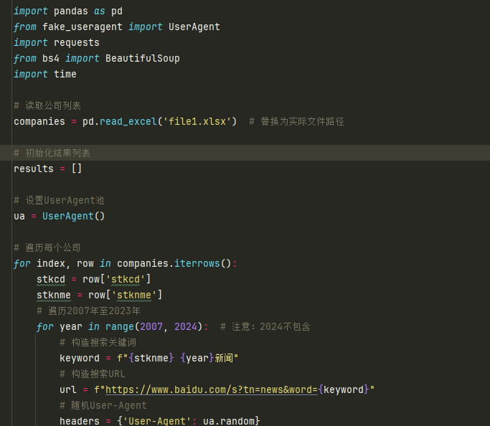This screenshot has width=490, height=426.
Task: Click the '# 遍历每个公司' comment
Action: 47,247
